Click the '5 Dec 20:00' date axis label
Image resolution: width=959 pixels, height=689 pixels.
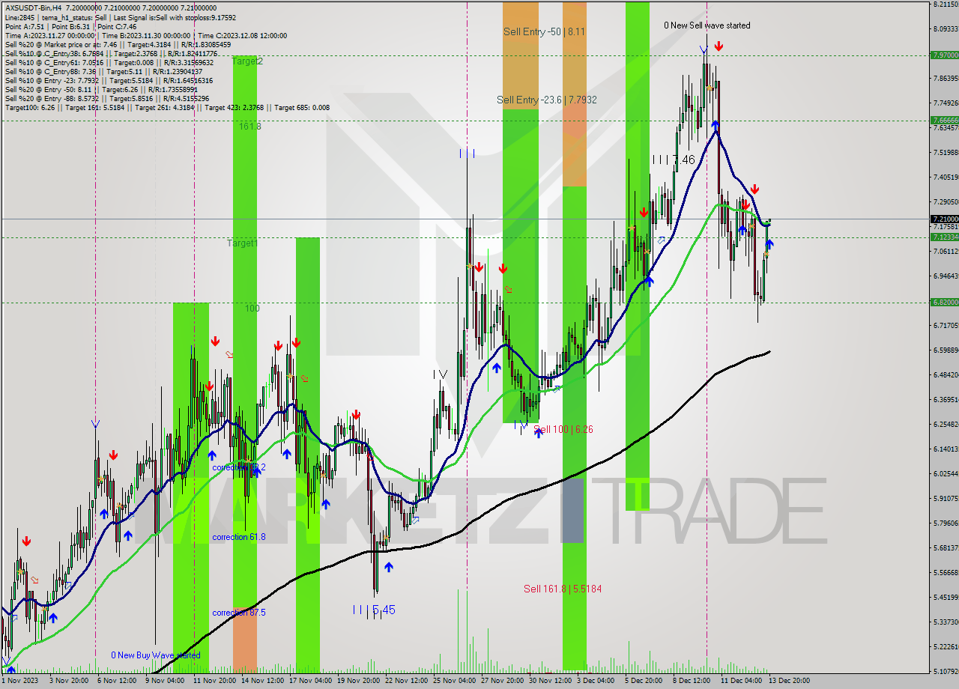tap(642, 681)
